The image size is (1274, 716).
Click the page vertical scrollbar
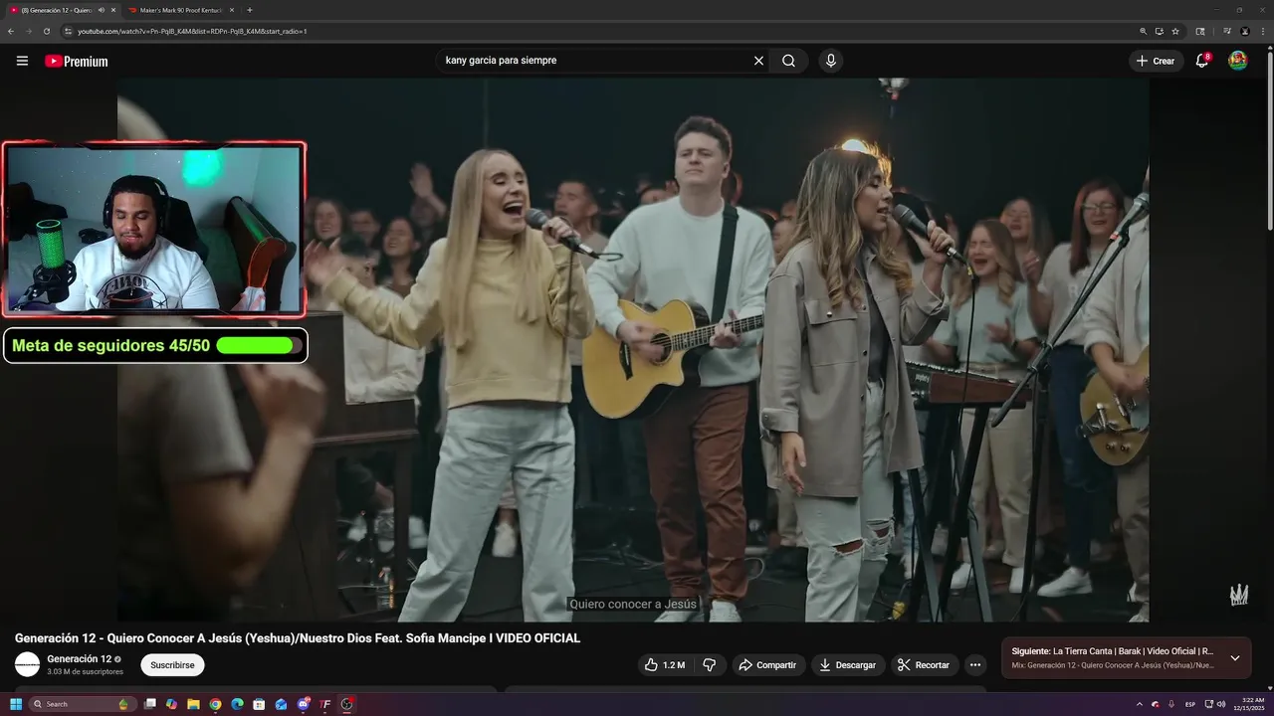1270,139
